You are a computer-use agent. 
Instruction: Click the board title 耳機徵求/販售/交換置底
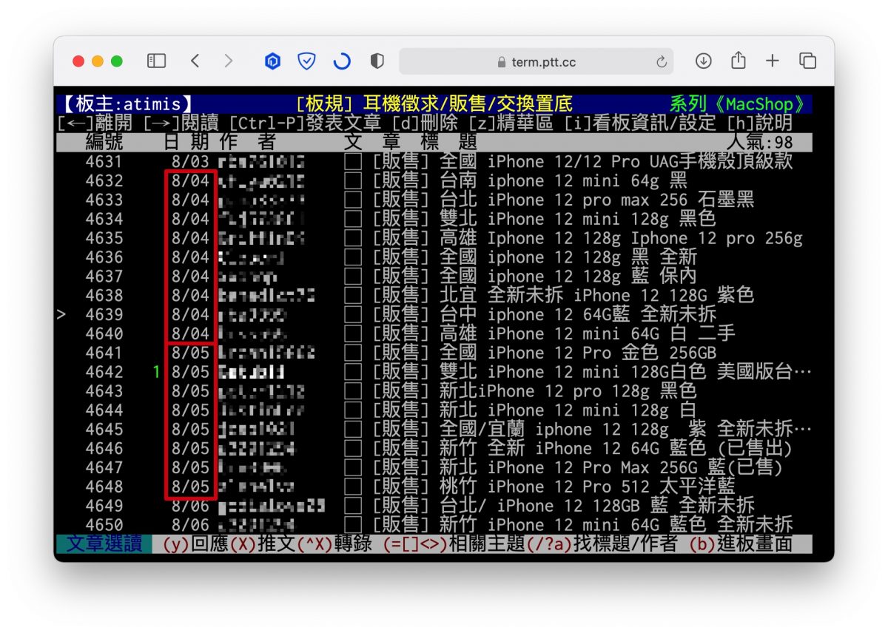pyautogui.click(x=468, y=104)
